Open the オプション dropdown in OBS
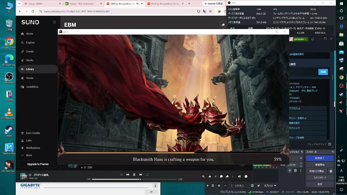 (270, 186)
